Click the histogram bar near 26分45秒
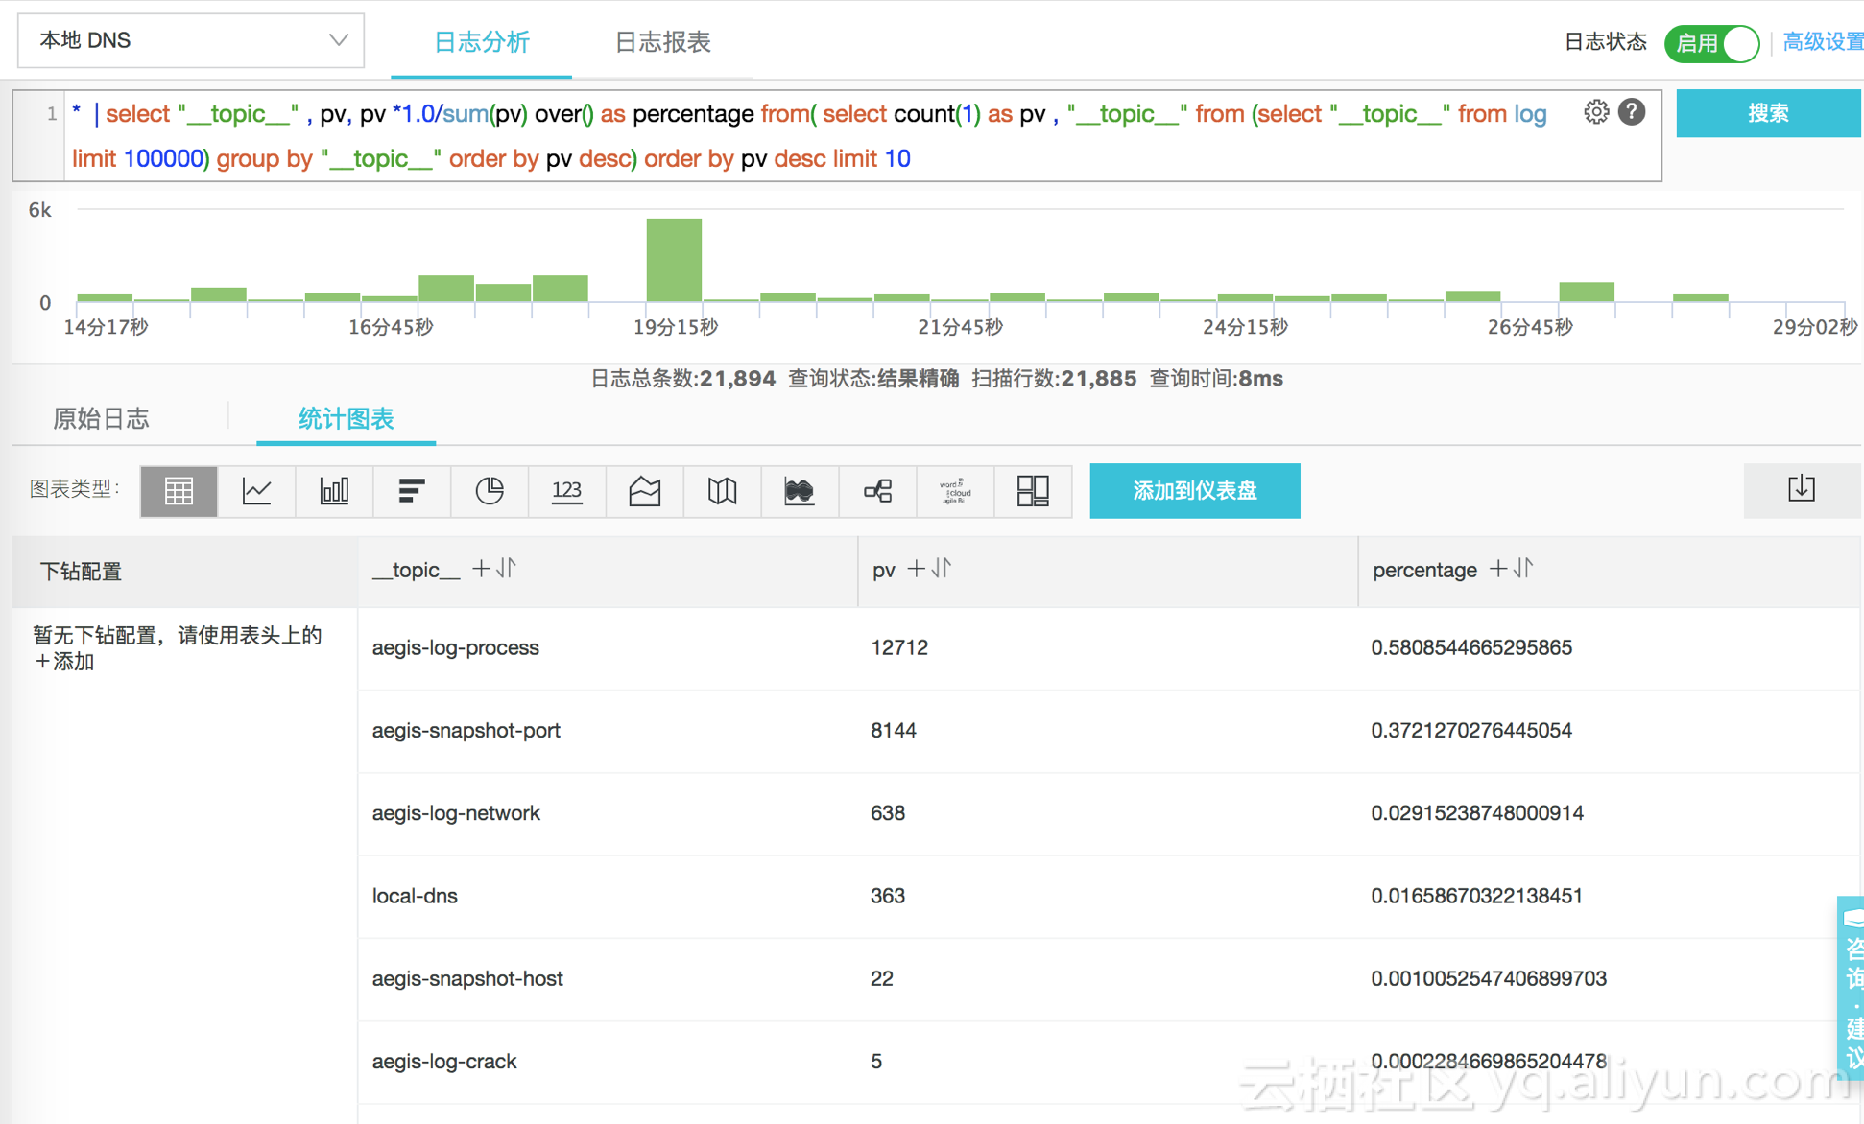This screenshot has width=1864, height=1124. (x=1587, y=293)
